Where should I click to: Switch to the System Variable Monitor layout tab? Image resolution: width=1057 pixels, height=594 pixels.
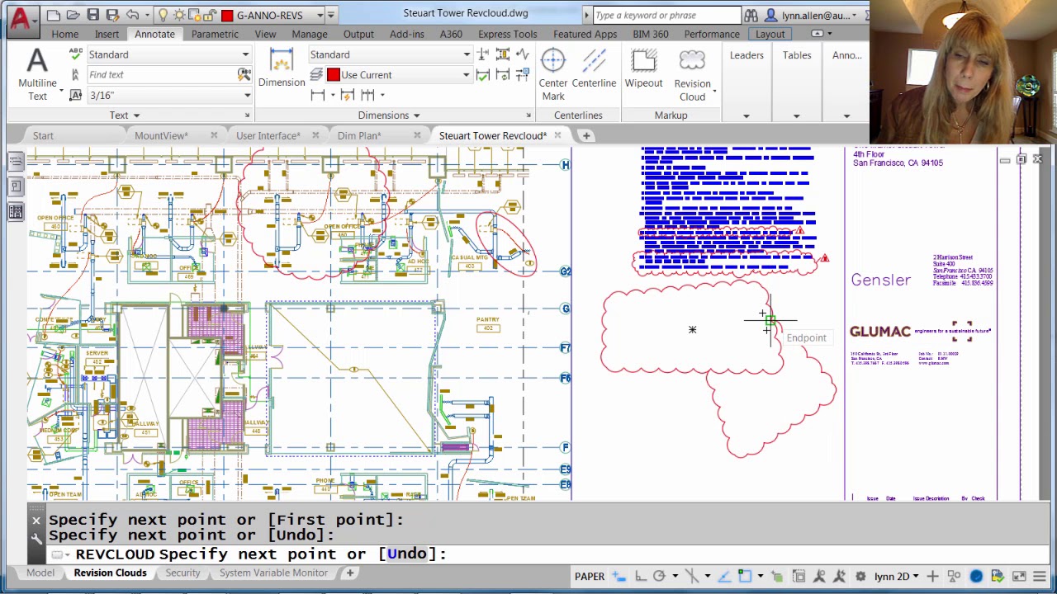pos(273,573)
